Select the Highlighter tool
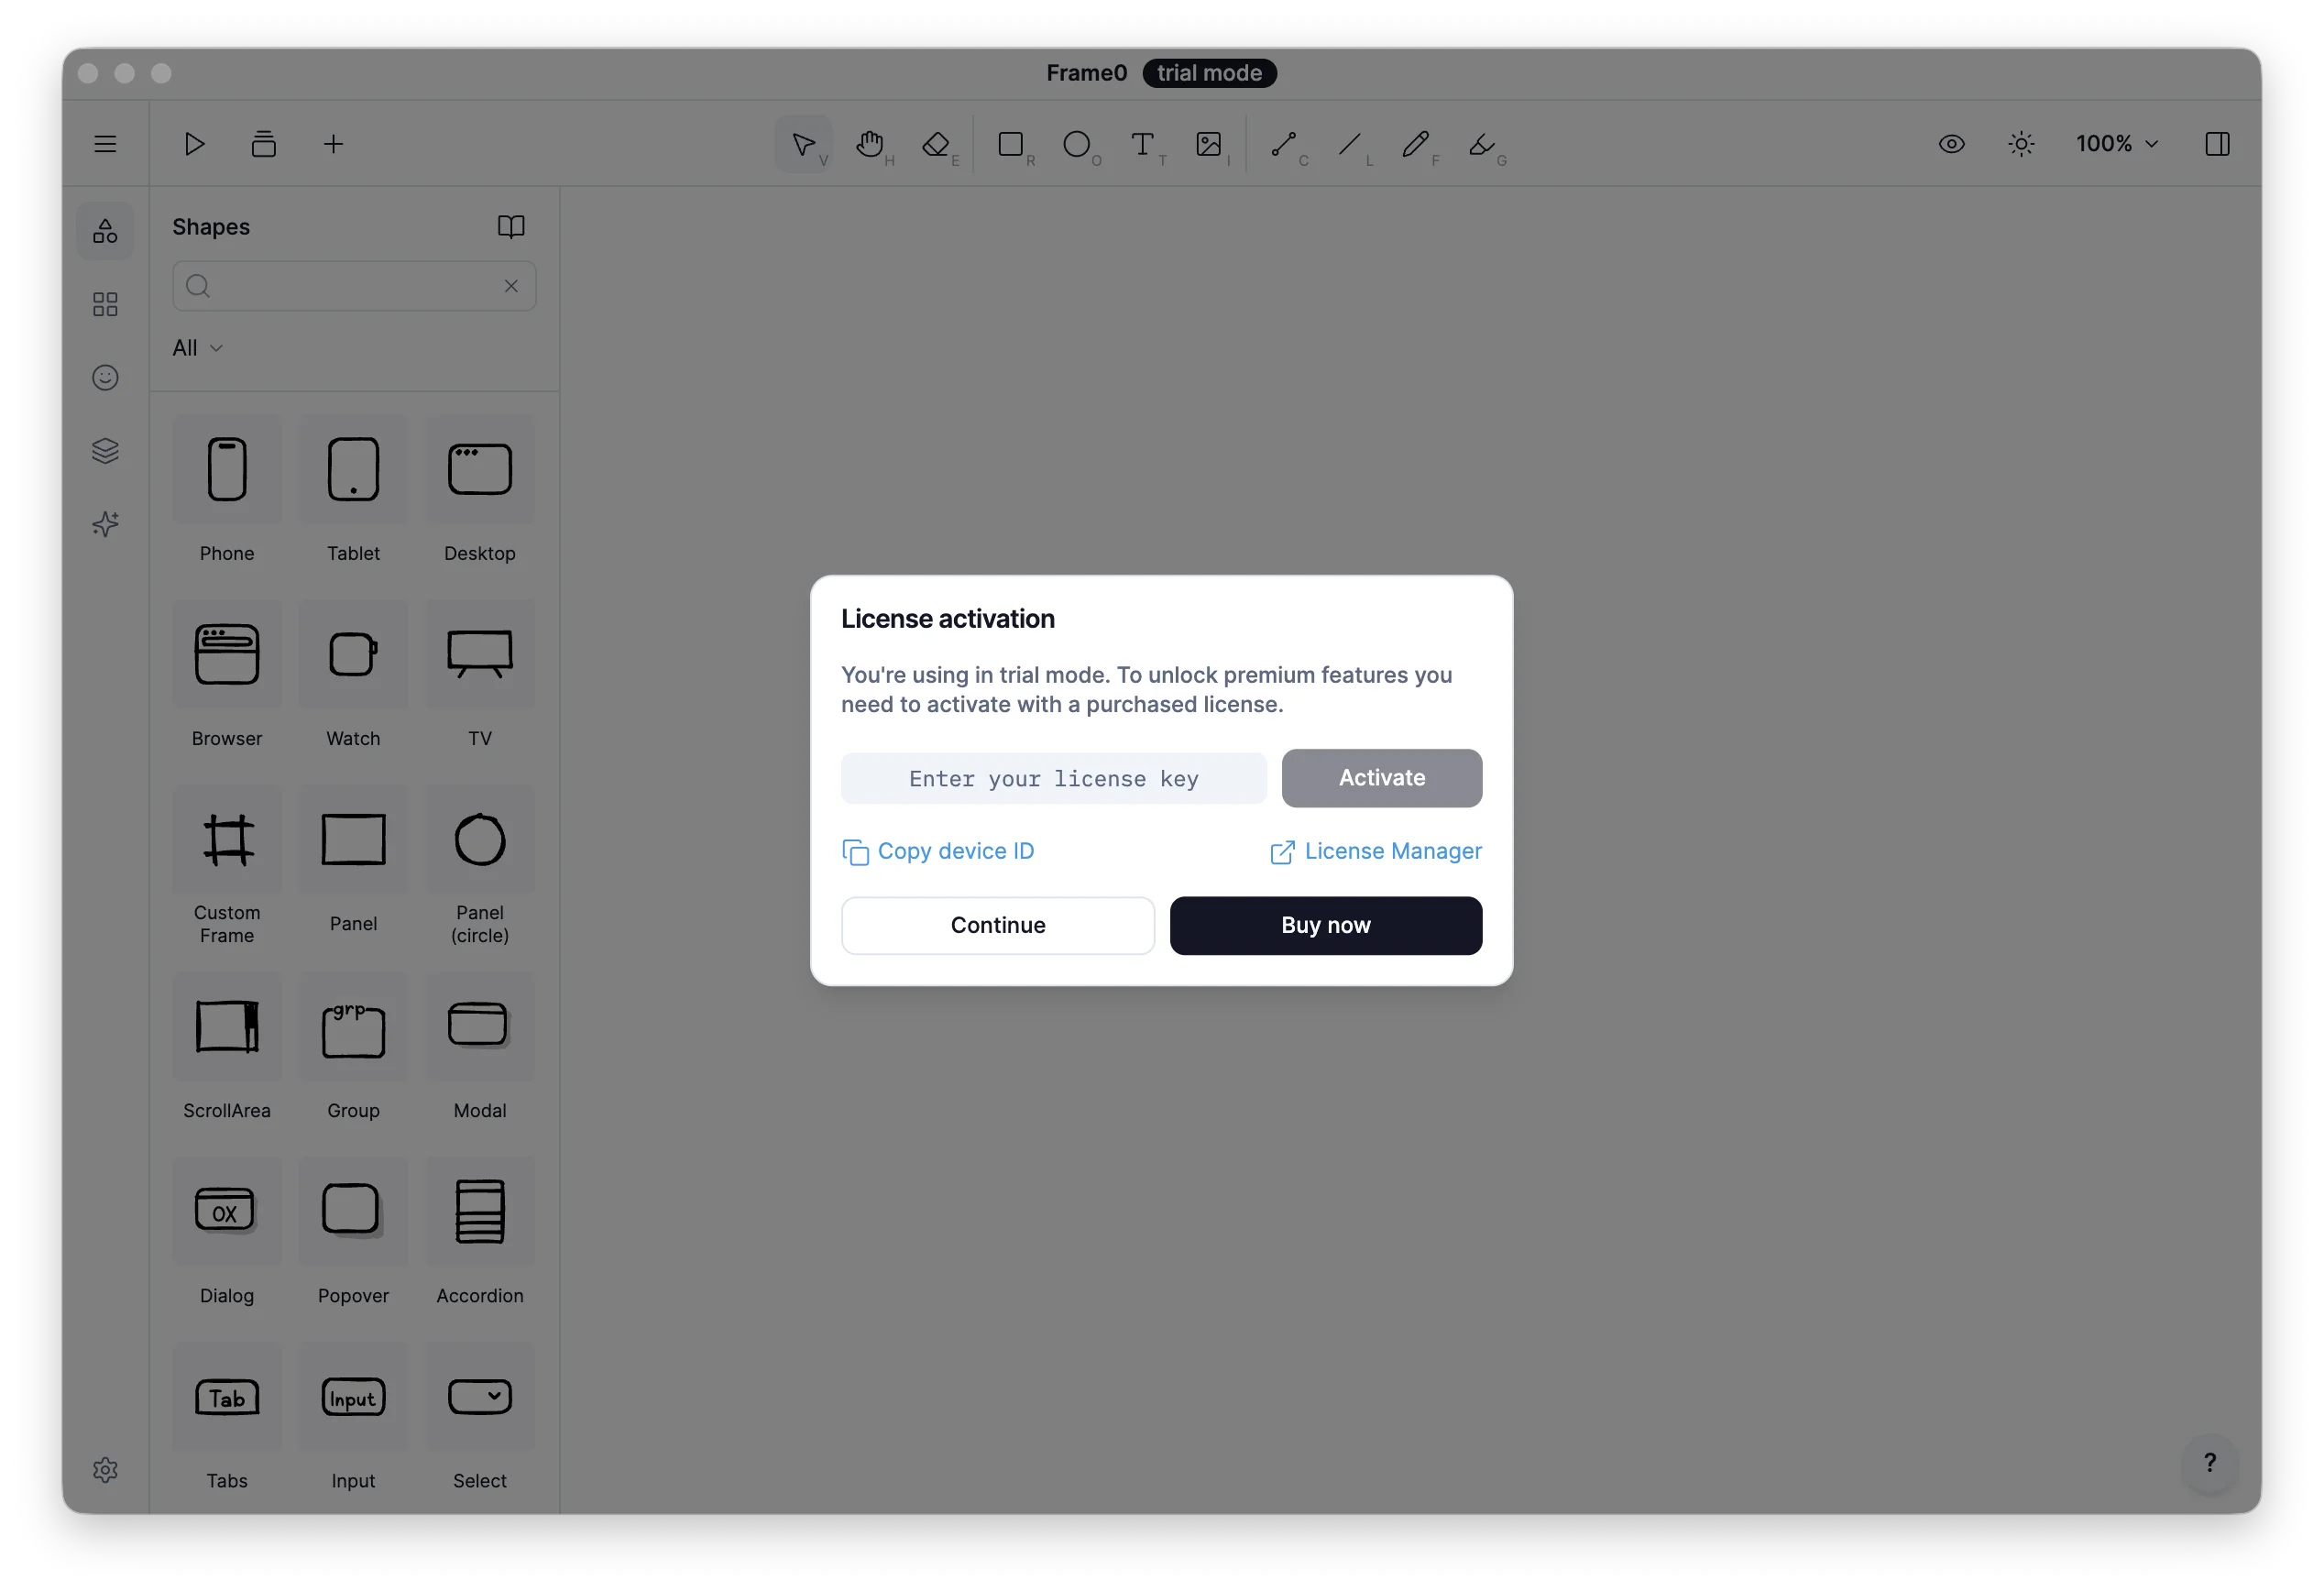Image resolution: width=2324 pixels, height=1591 pixels. [1482, 144]
